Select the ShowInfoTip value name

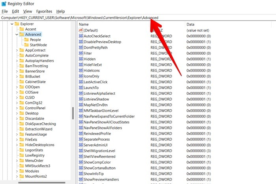[x=94, y=174]
